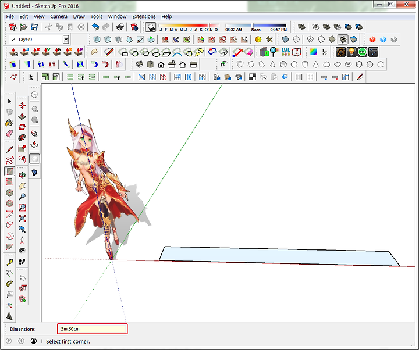Click the Zoom magnifier tool

click(22, 197)
